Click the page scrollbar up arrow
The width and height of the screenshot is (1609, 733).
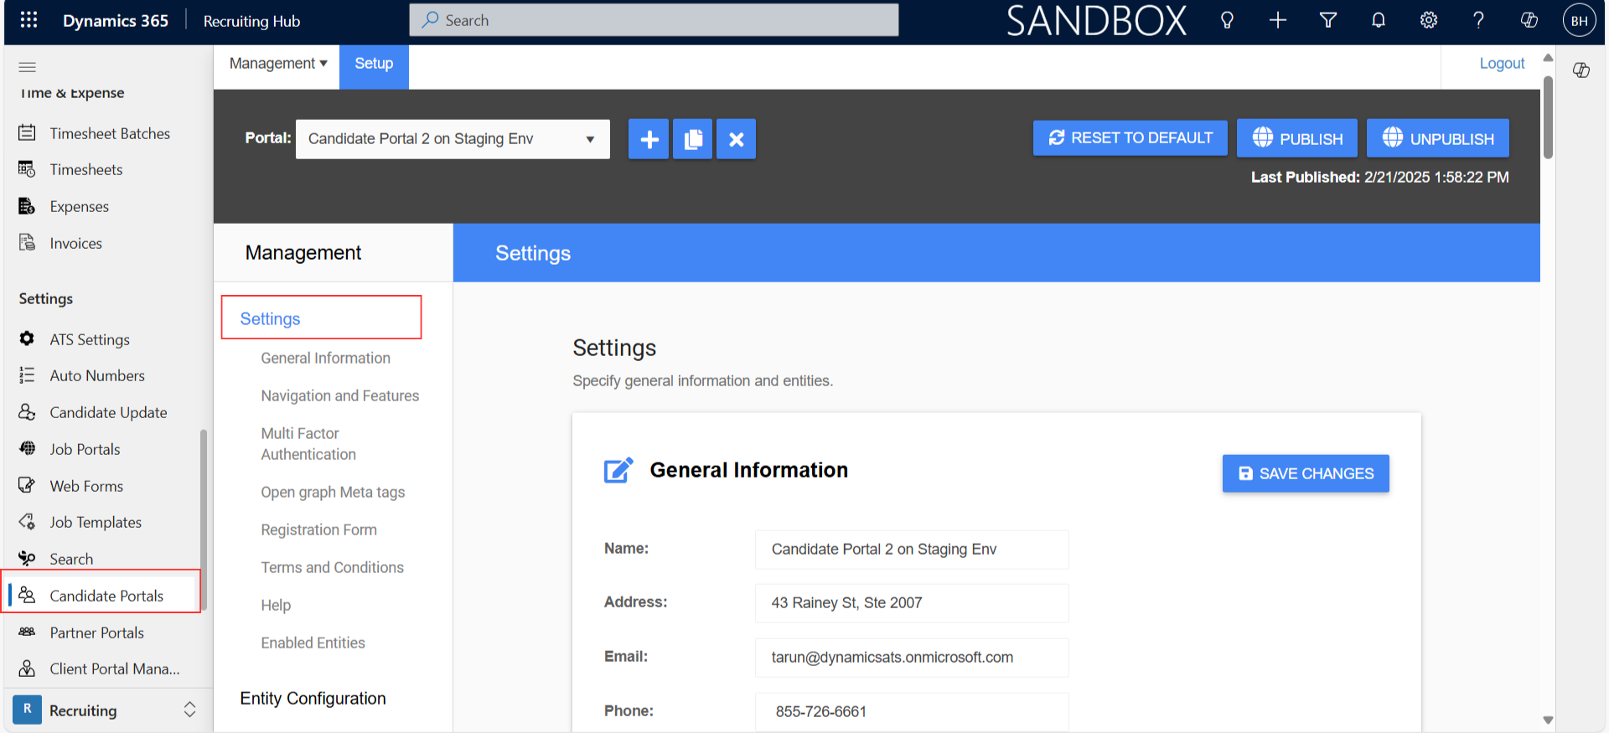pyautogui.click(x=1548, y=58)
